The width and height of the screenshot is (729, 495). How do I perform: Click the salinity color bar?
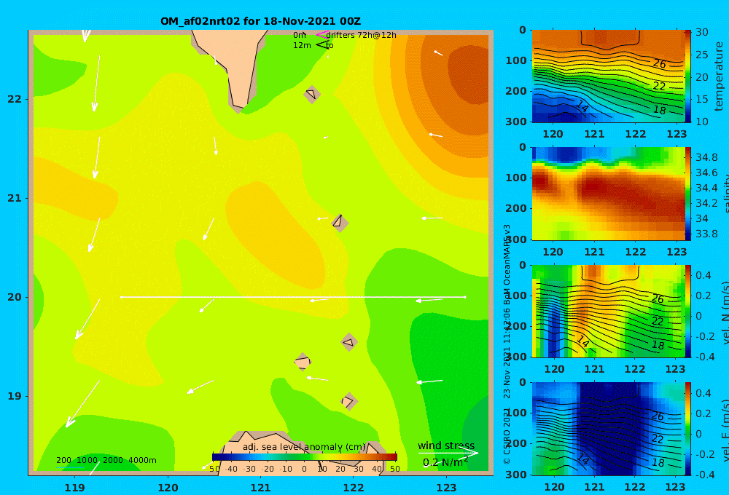688,194
